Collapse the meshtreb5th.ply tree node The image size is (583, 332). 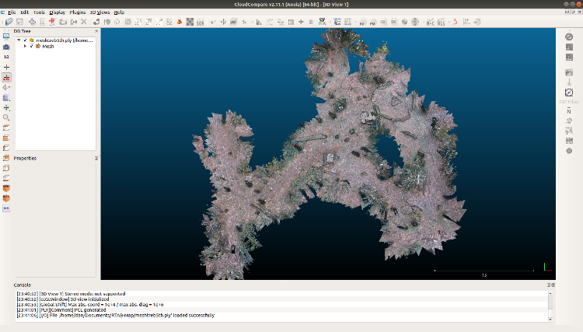18,40
